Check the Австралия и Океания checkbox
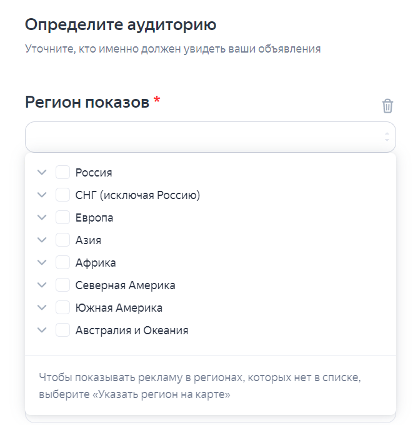Image resolution: width=413 pixels, height=425 pixels. [62, 330]
